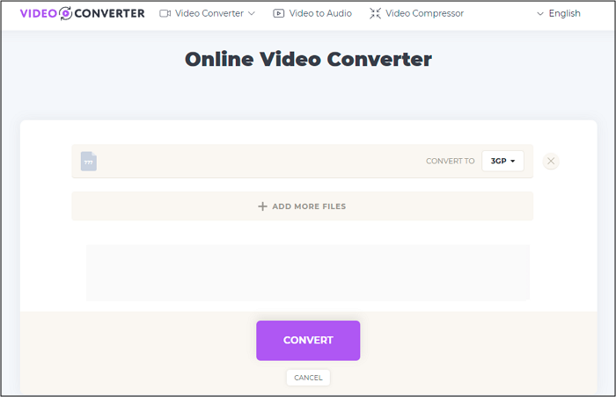Click the Video Converter logo
This screenshot has width=616, height=397.
click(x=82, y=13)
